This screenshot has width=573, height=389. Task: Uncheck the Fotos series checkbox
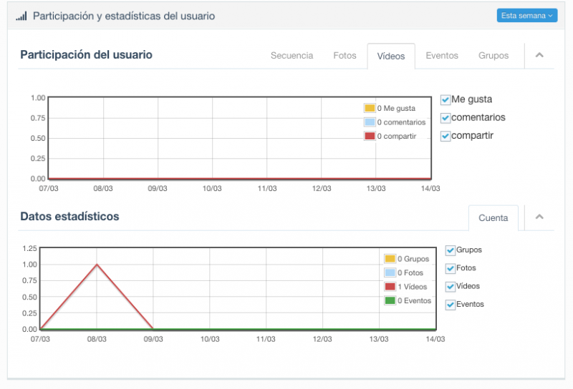(451, 268)
